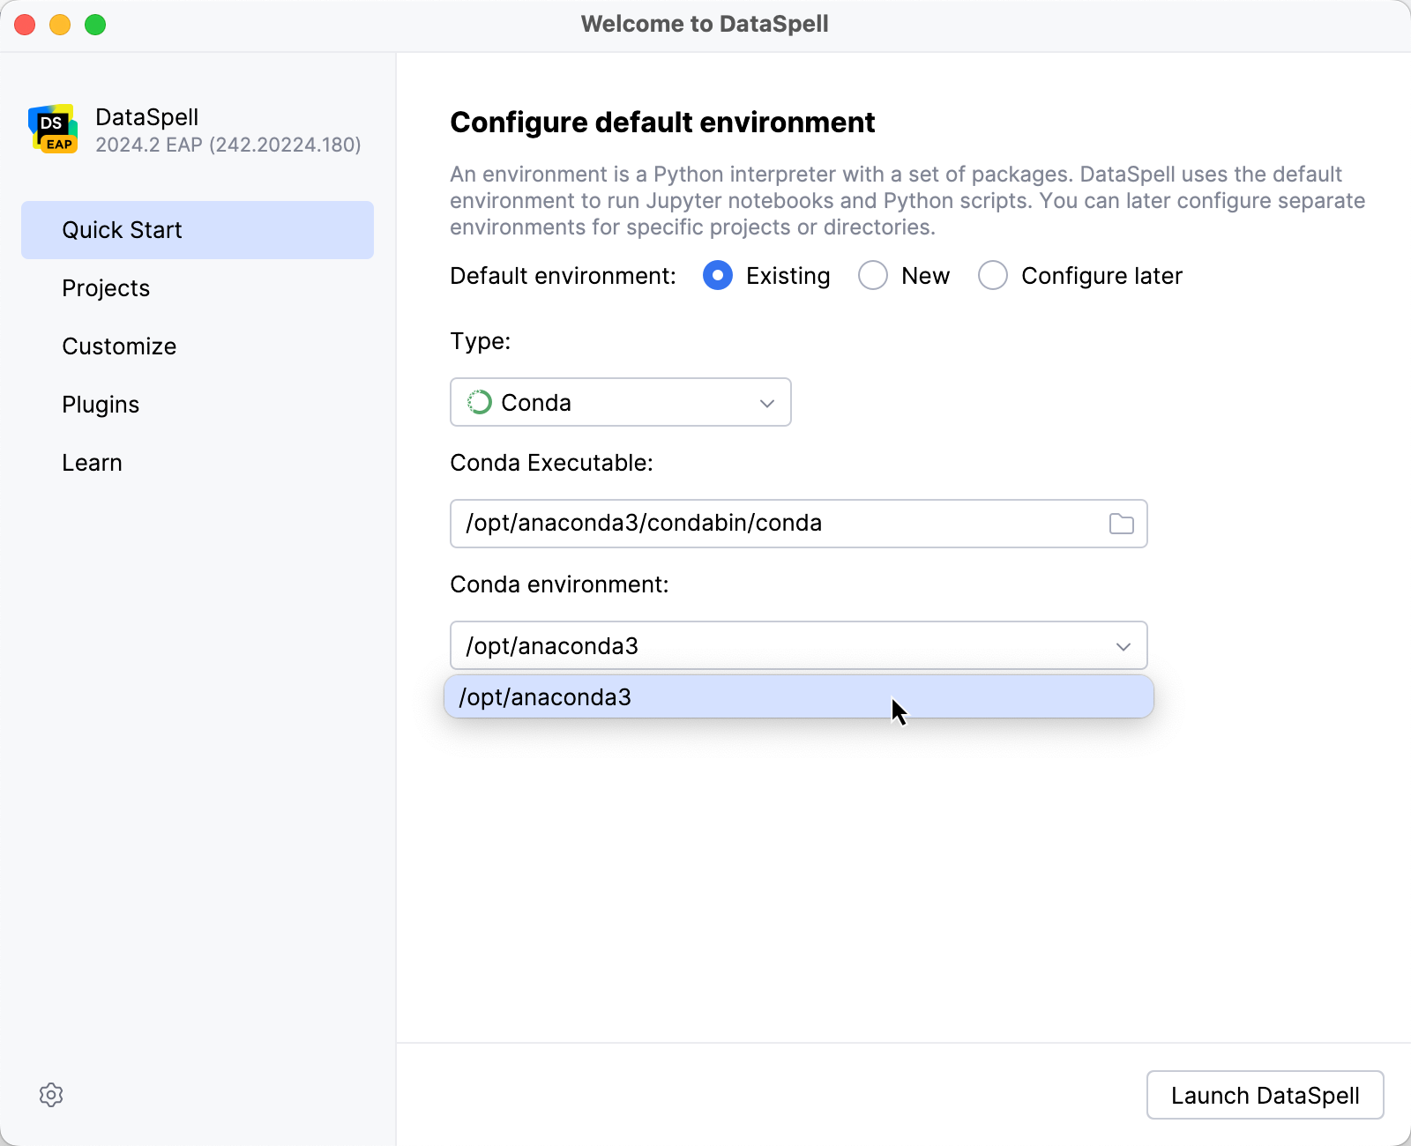Expand the environment Type dropdown
Screen dimensions: 1411x1146
765,402
